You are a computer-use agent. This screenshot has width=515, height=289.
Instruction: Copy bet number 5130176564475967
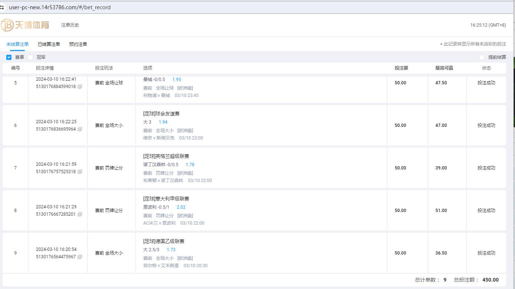click(x=80, y=257)
